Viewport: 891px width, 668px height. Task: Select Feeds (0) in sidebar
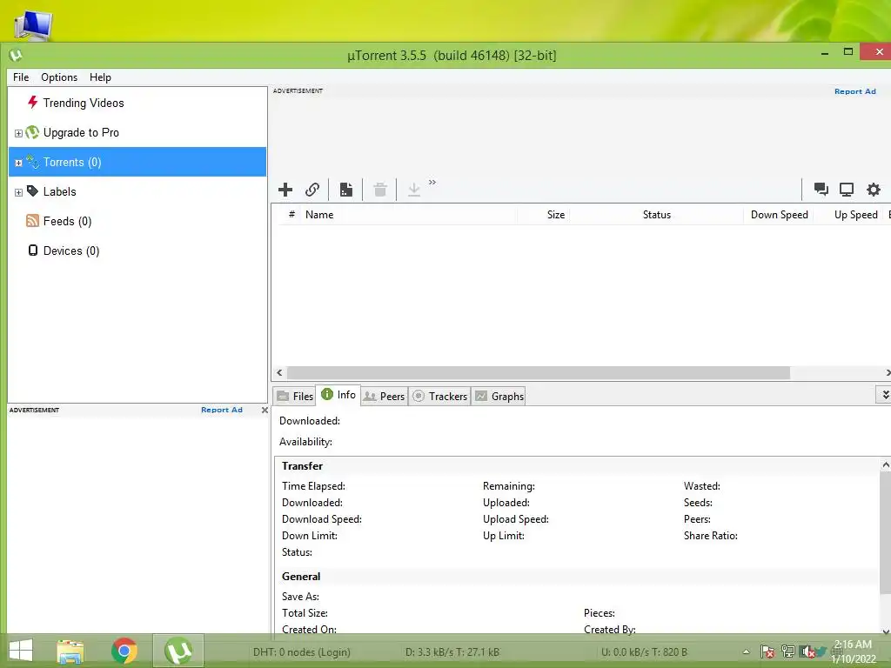pyautogui.click(x=137, y=221)
